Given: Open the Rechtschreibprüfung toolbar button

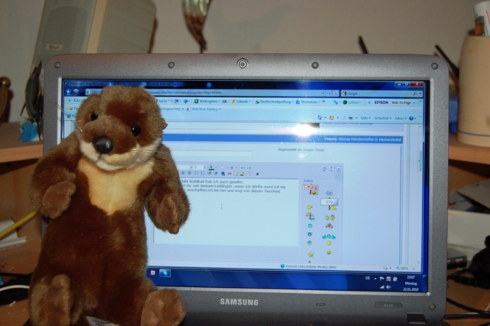Looking at the screenshot, I should (277, 100).
